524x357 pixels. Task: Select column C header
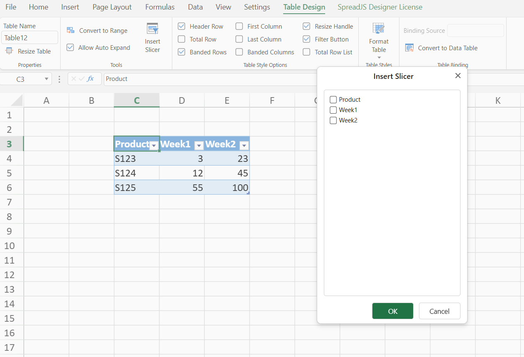pos(137,100)
